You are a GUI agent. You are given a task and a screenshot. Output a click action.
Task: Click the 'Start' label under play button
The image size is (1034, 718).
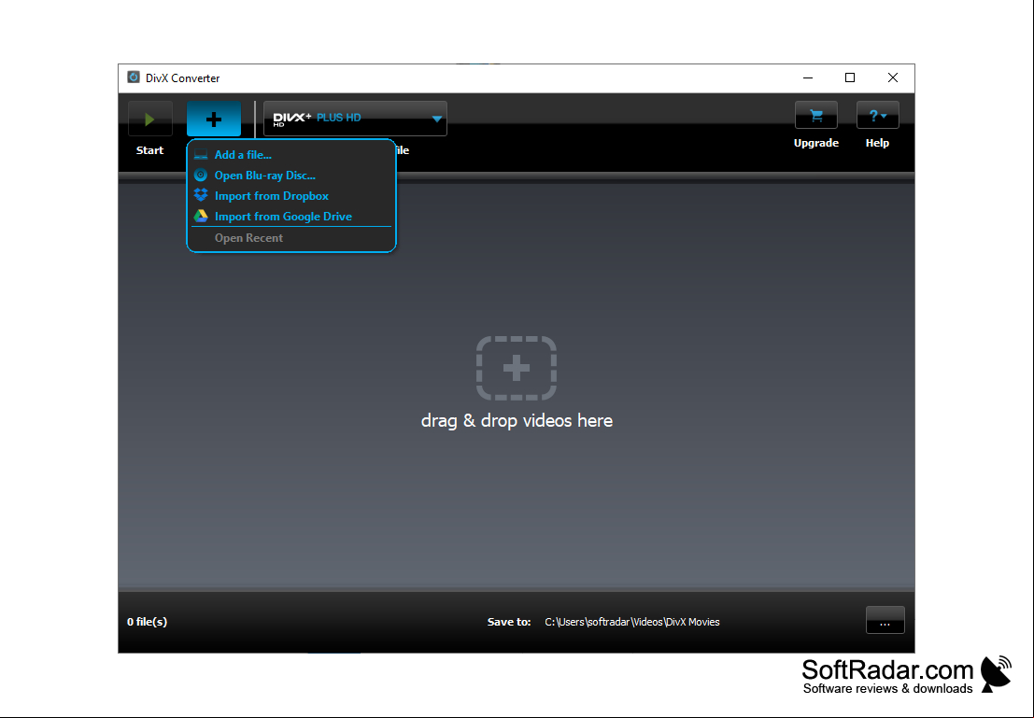(149, 150)
